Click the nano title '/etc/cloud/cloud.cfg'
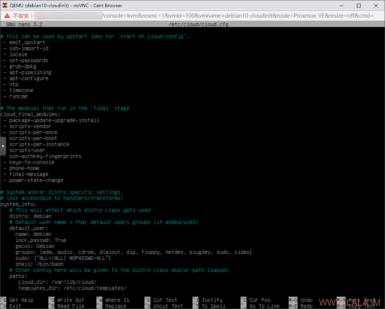 (x=199, y=24)
